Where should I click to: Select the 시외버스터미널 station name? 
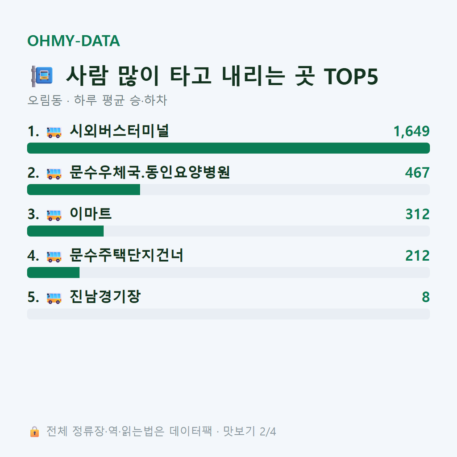click(120, 131)
